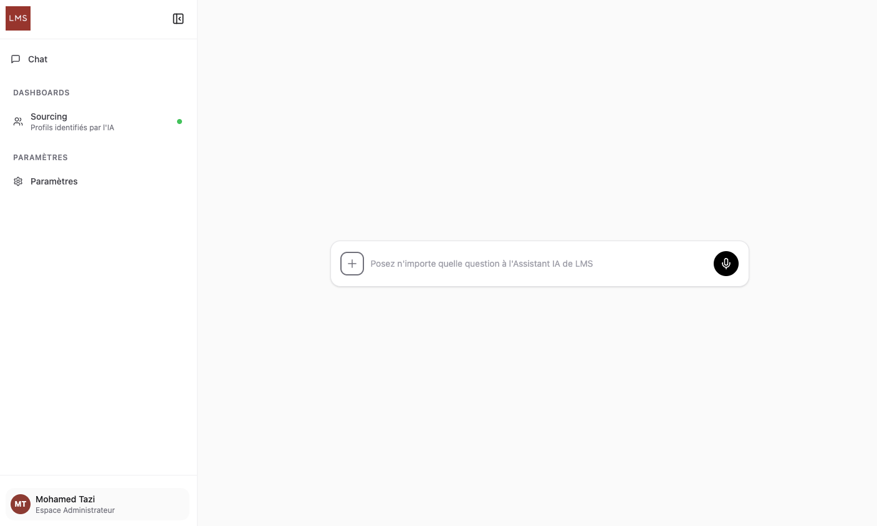The image size is (877, 526).
Task: Open Espace Administrateur profile link
Action: [x=75, y=510]
